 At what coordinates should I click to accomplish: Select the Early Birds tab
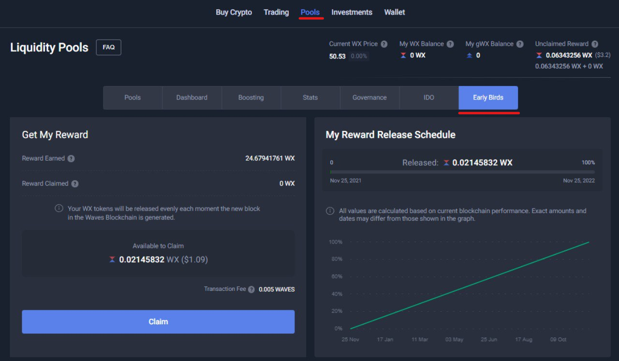(x=488, y=98)
